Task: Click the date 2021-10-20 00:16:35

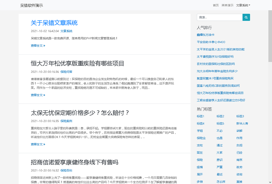Action: tap(45, 121)
